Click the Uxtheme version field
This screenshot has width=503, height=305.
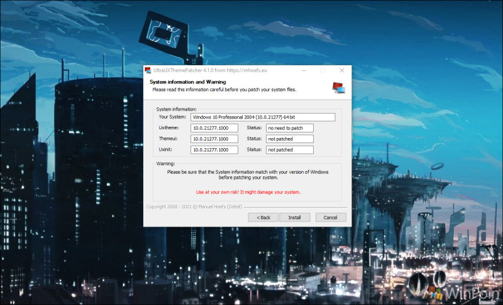pyautogui.click(x=214, y=128)
